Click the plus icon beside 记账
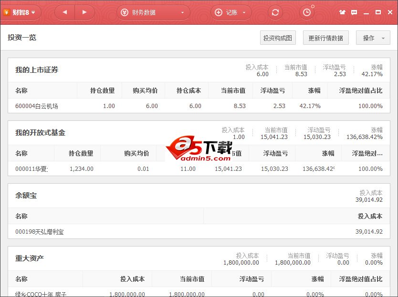The height and width of the screenshot is (297, 398). pos(218,12)
